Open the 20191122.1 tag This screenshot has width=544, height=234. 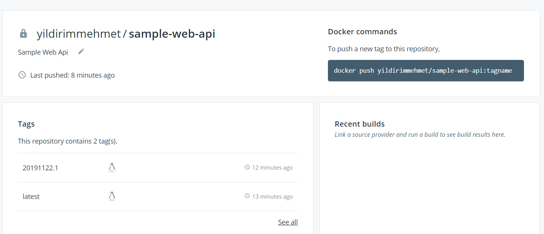coord(40,168)
